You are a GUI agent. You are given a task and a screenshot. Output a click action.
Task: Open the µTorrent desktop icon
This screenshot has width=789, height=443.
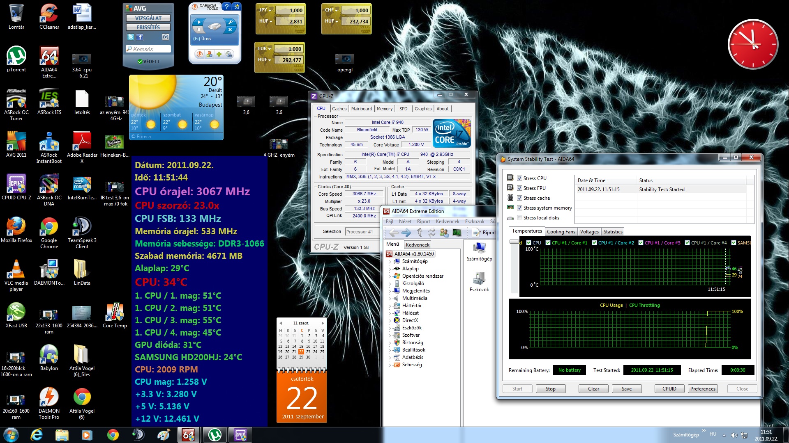point(16,56)
